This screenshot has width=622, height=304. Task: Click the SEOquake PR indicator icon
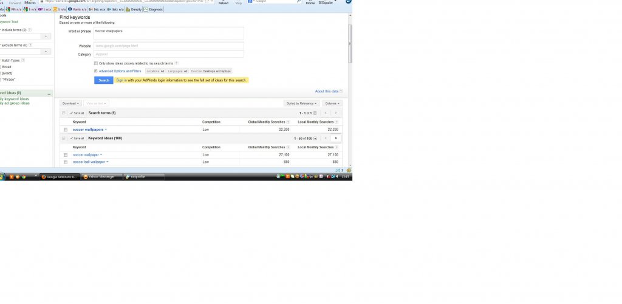coord(8,9)
